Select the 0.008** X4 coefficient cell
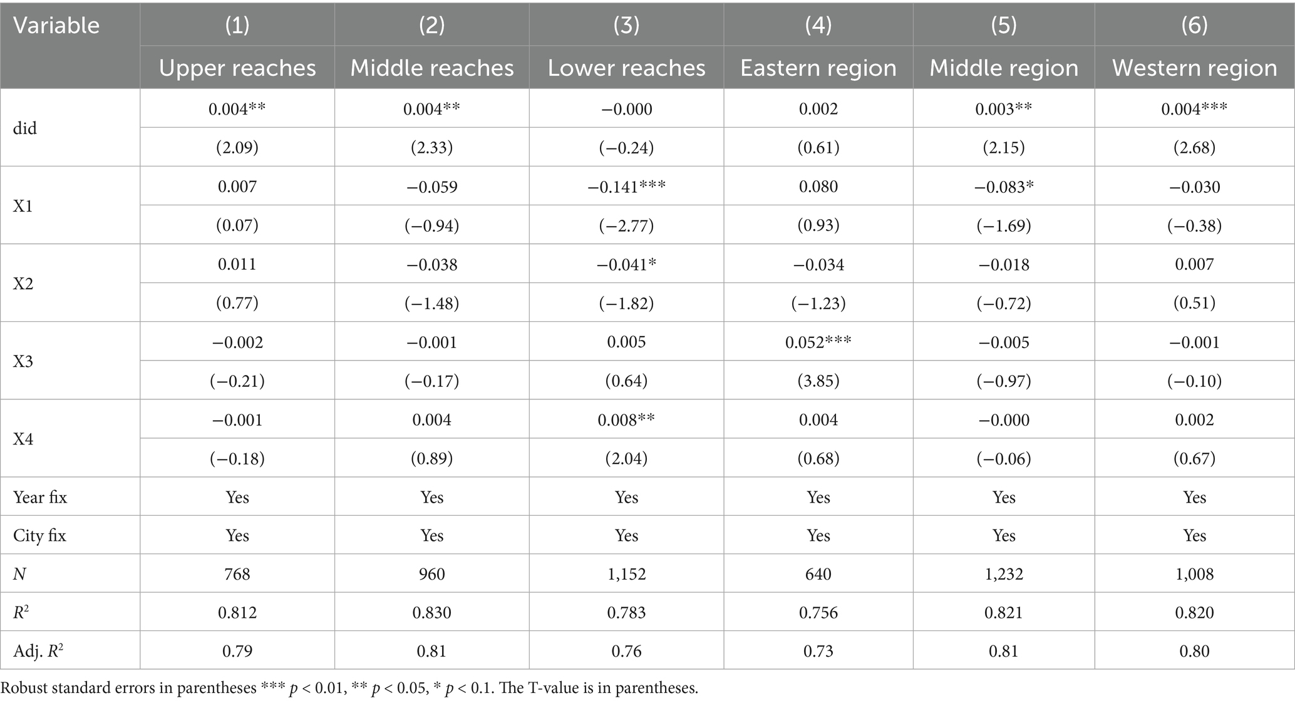Screen dimensions: 1295x703 (x=626, y=419)
